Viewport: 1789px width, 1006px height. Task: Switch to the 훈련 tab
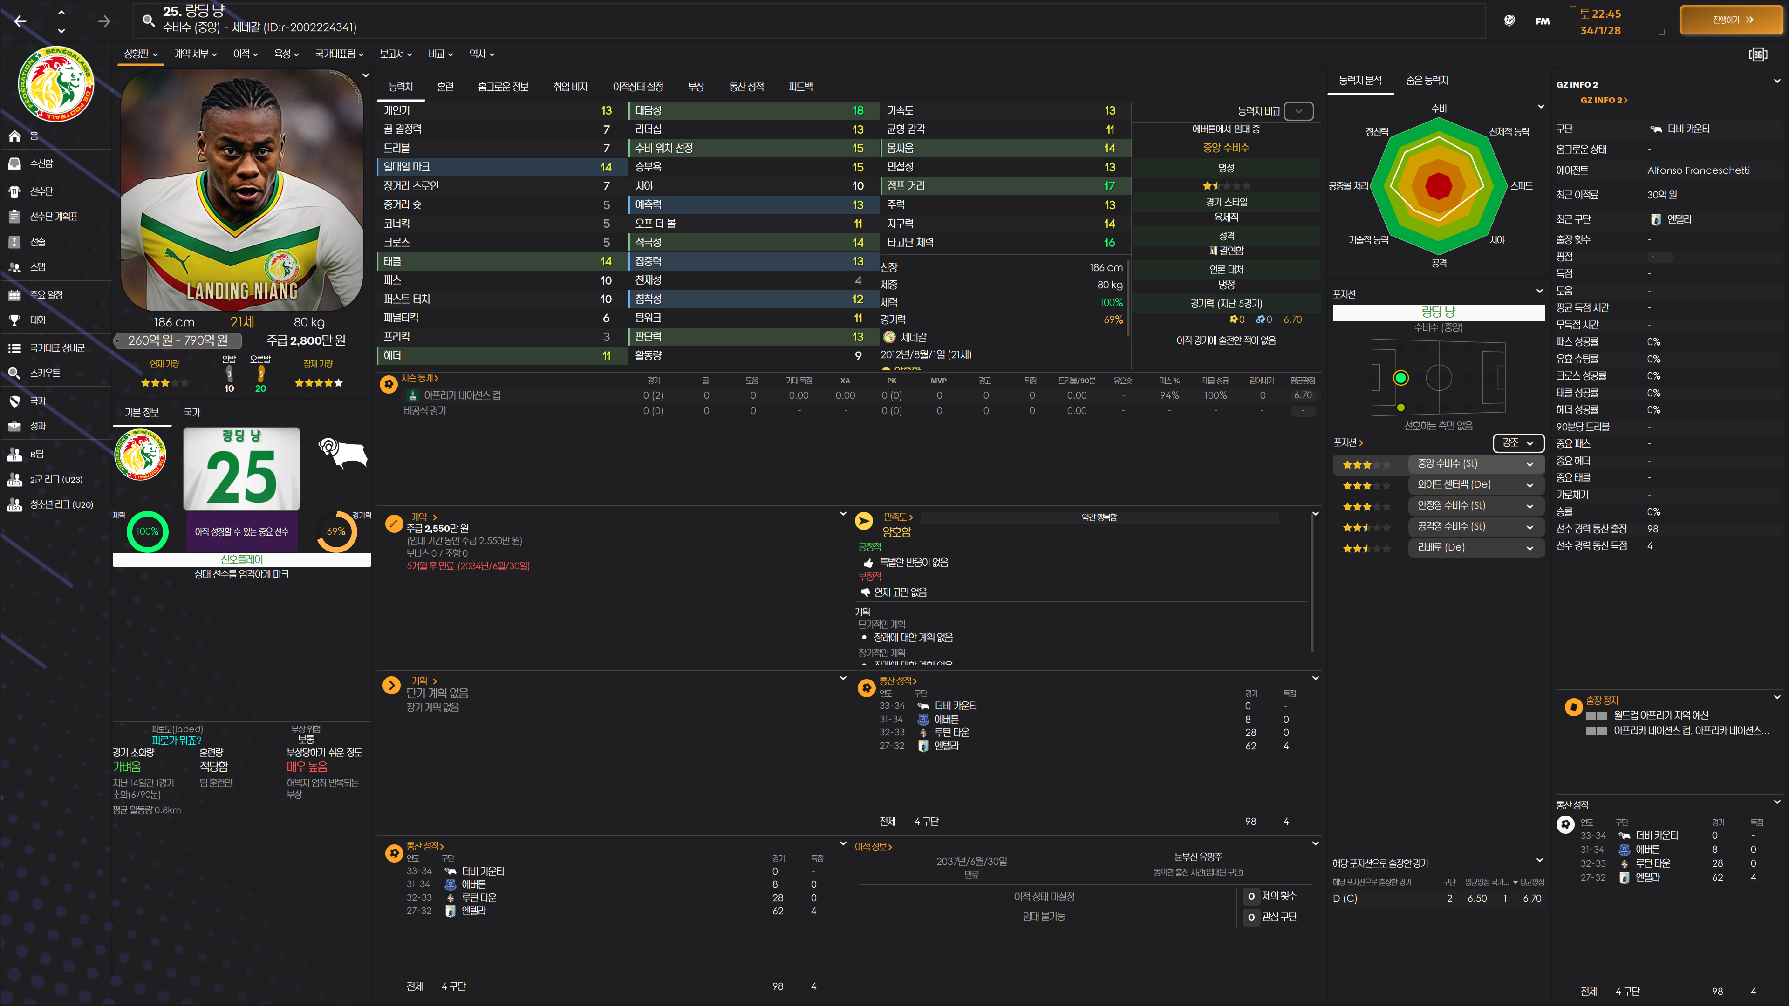point(444,87)
